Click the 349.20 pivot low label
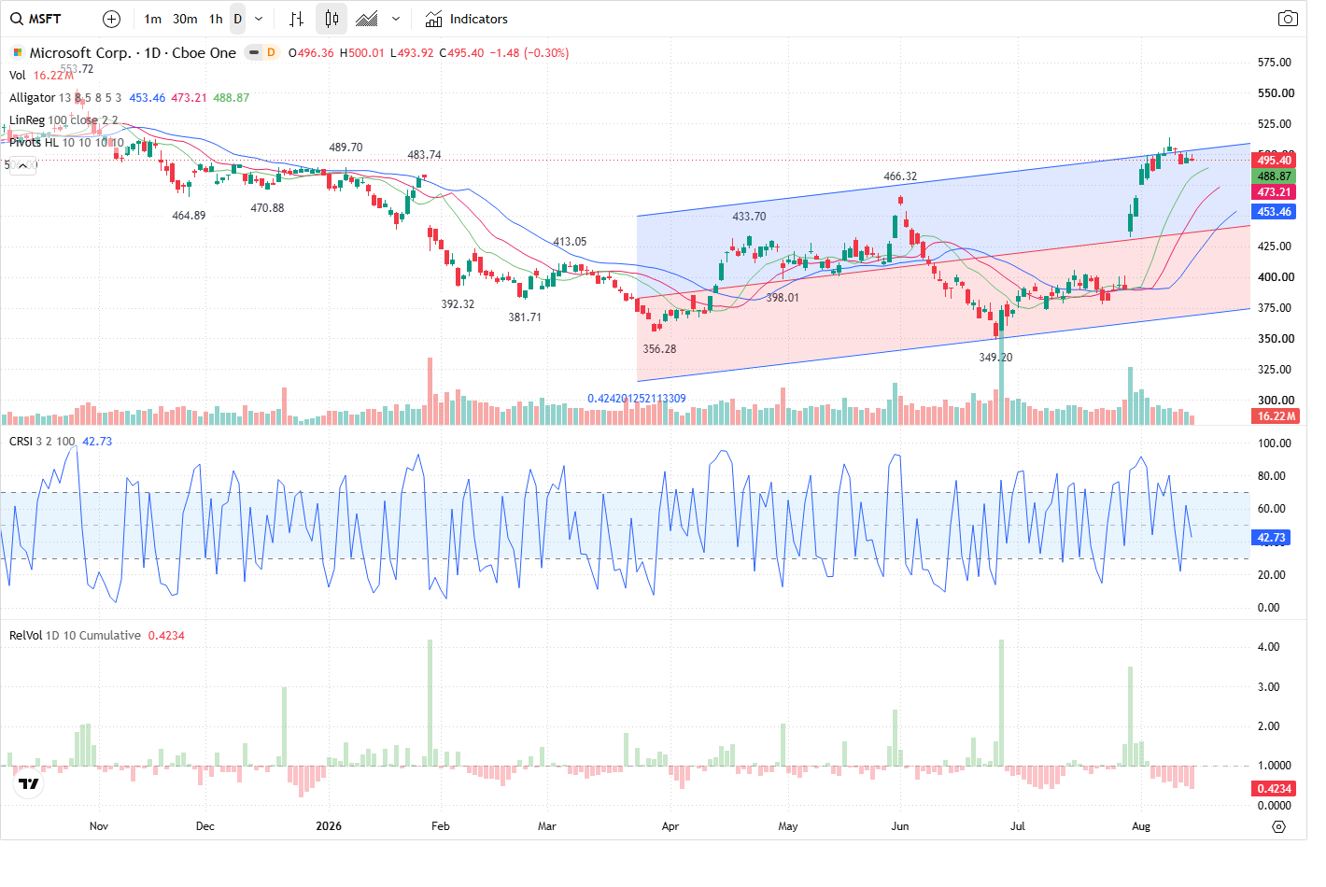The height and width of the screenshot is (887, 1326). (x=995, y=358)
